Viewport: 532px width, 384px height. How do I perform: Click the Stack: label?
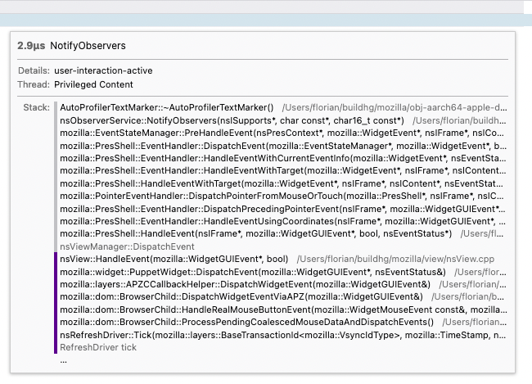36,107
